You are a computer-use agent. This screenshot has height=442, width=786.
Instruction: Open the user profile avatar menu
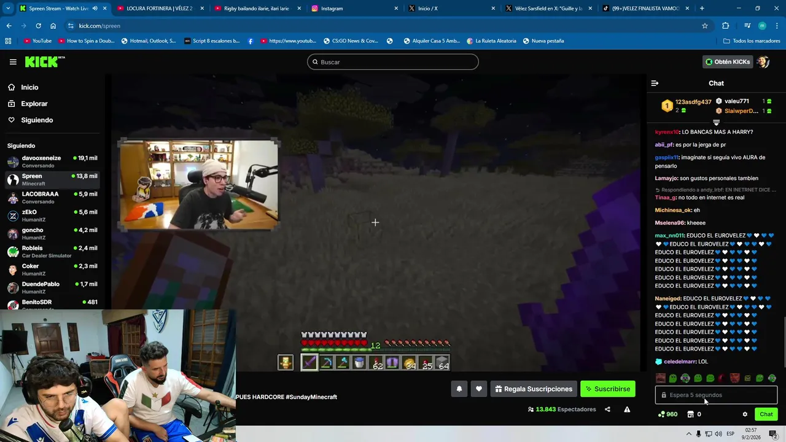point(763,62)
